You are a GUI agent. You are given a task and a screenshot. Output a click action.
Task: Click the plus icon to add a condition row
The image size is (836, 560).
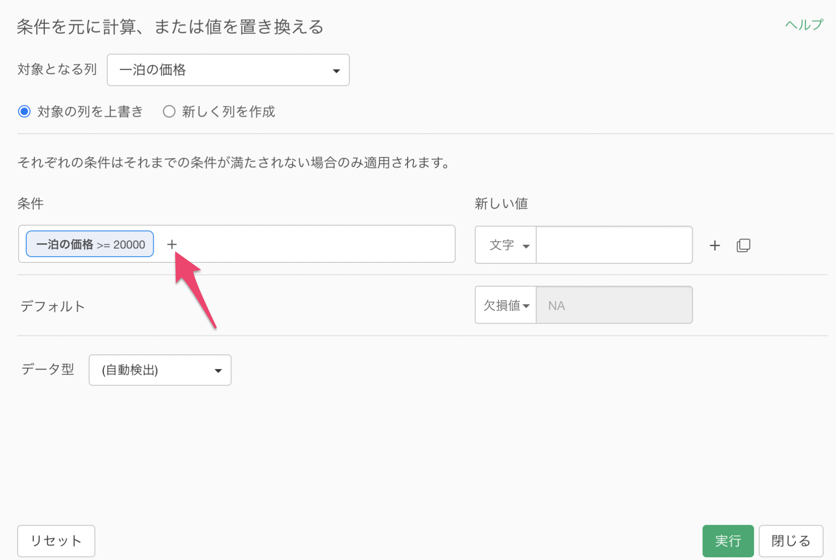tap(714, 245)
